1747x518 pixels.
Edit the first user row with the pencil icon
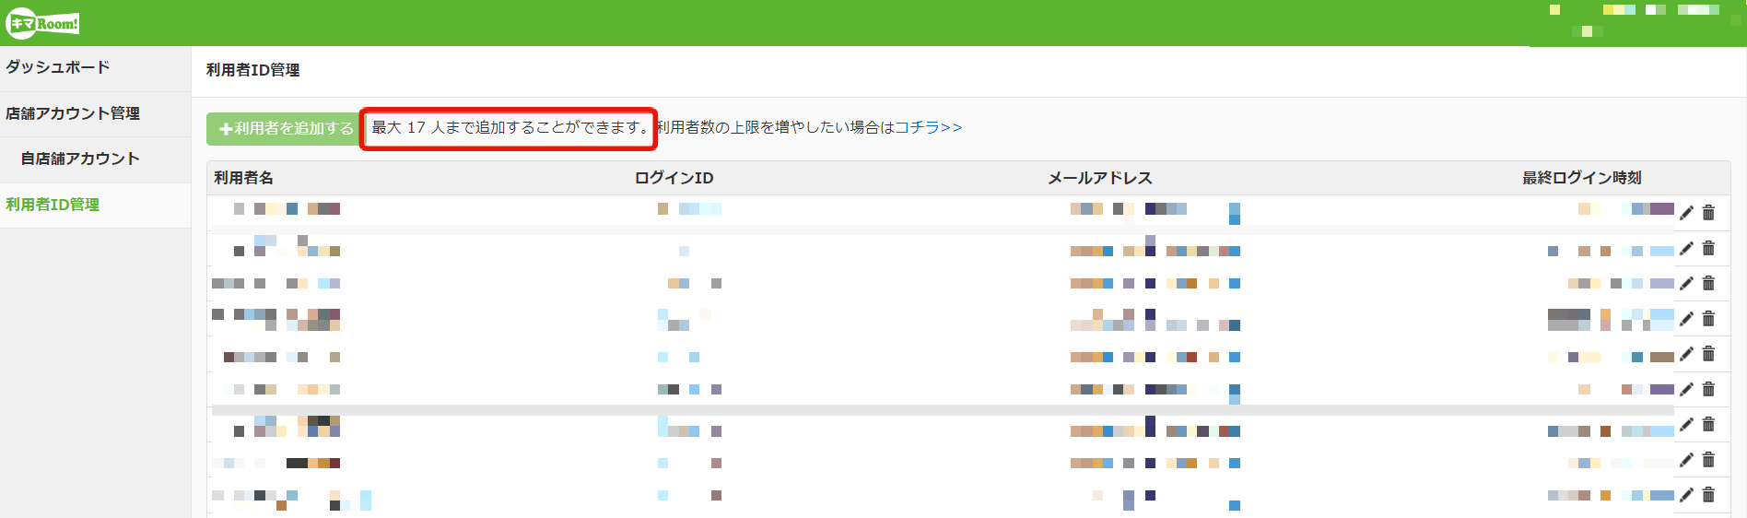pos(1686,213)
